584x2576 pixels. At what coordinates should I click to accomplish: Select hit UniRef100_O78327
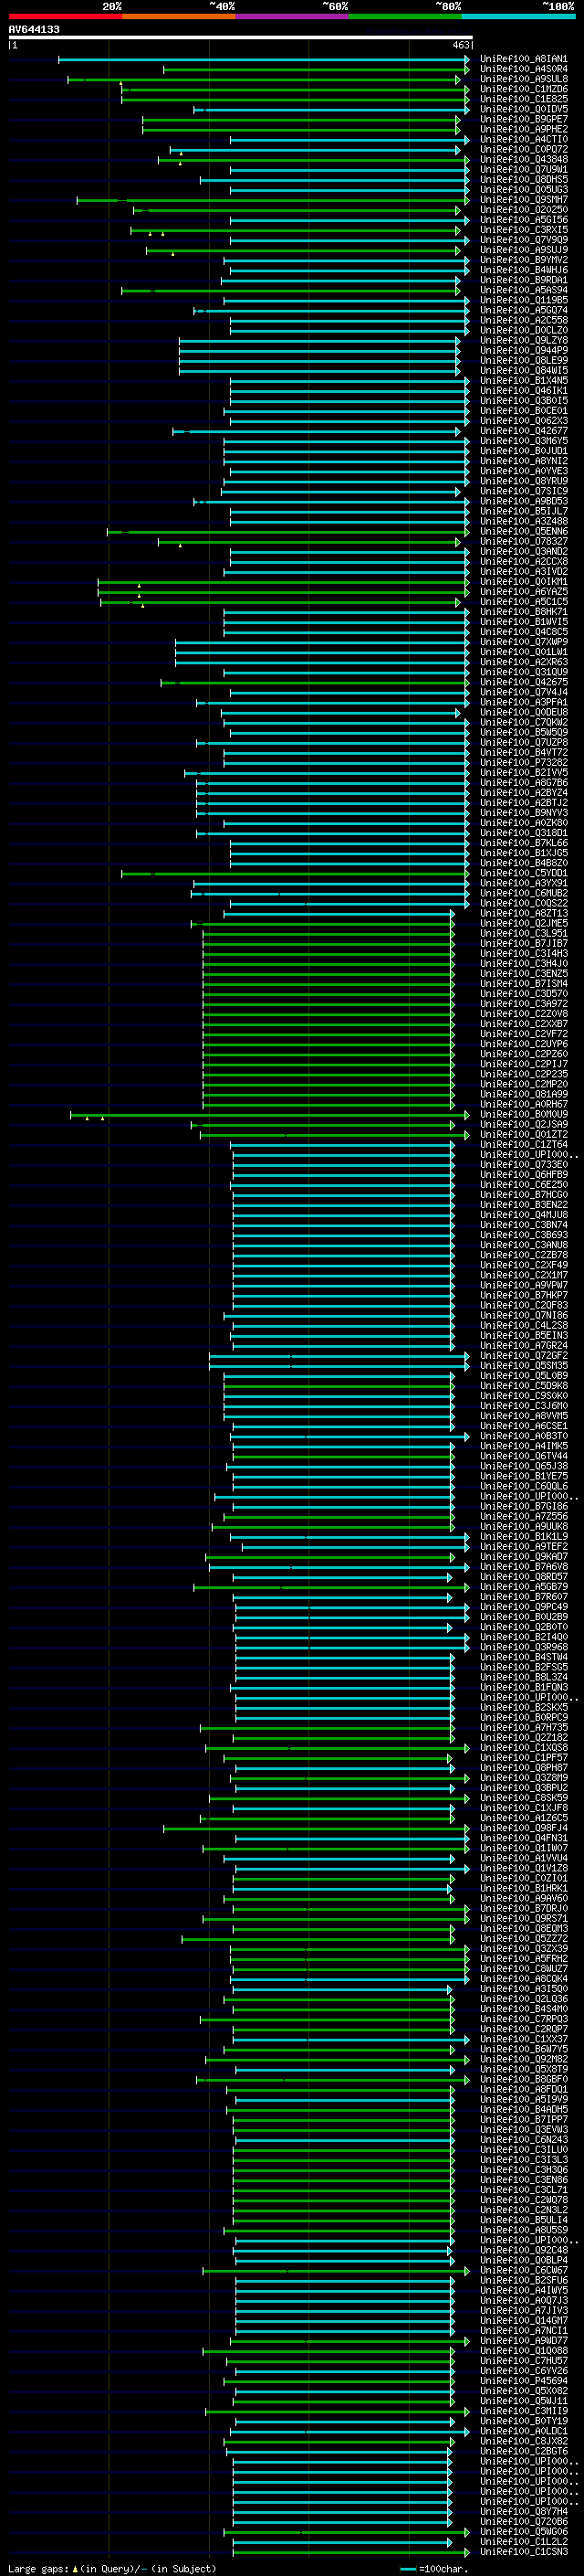pos(524,541)
